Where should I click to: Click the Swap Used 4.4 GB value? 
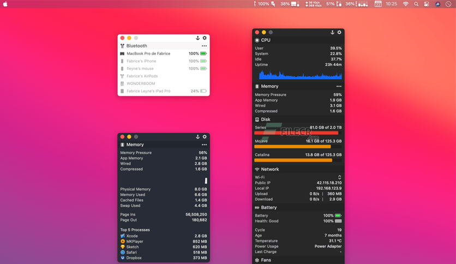coord(201,206)
